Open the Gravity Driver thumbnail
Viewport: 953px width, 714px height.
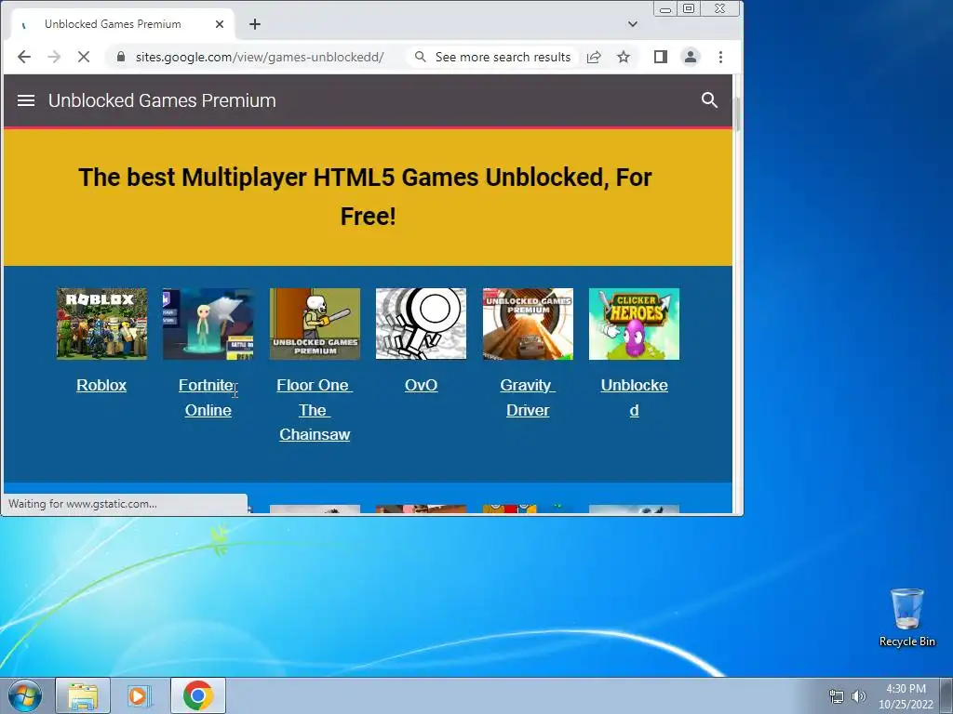[x=528, y=324]
